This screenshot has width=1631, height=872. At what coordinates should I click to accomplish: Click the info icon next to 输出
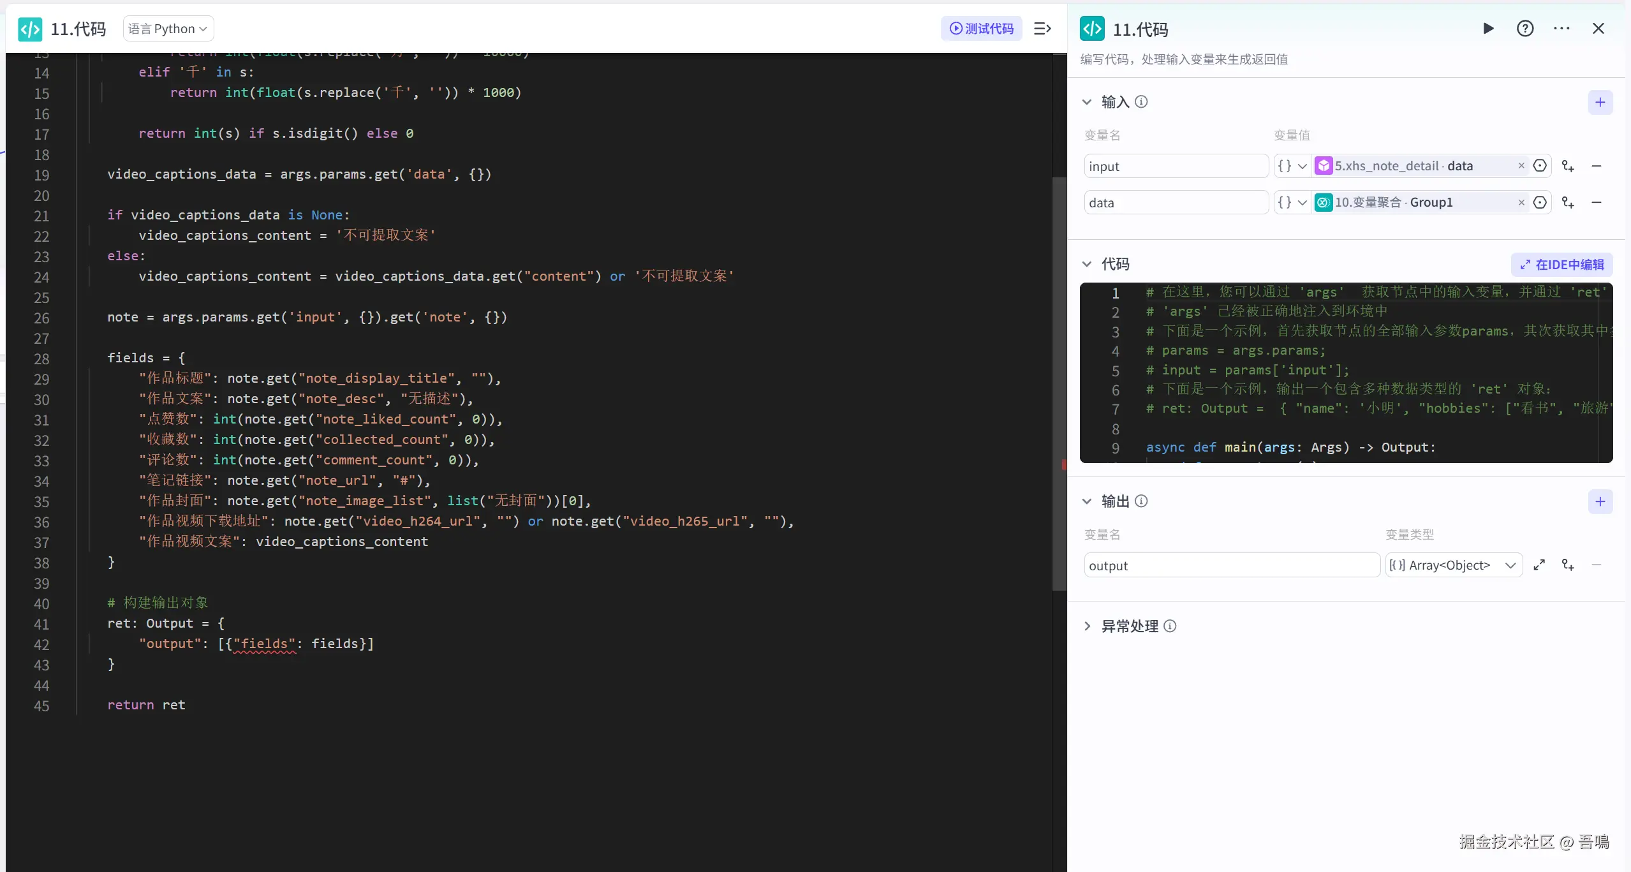(x=1142, y=501)
